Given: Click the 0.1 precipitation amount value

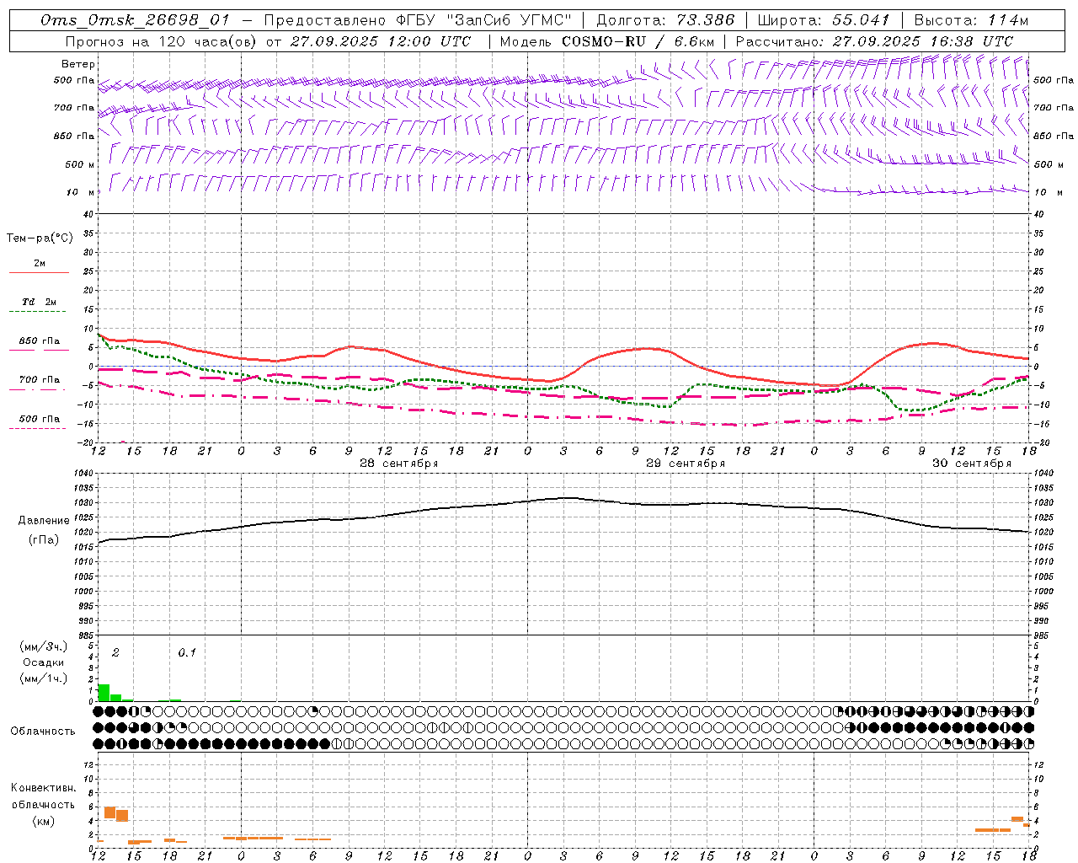Looking at the screenshot, I should (187, 653).
